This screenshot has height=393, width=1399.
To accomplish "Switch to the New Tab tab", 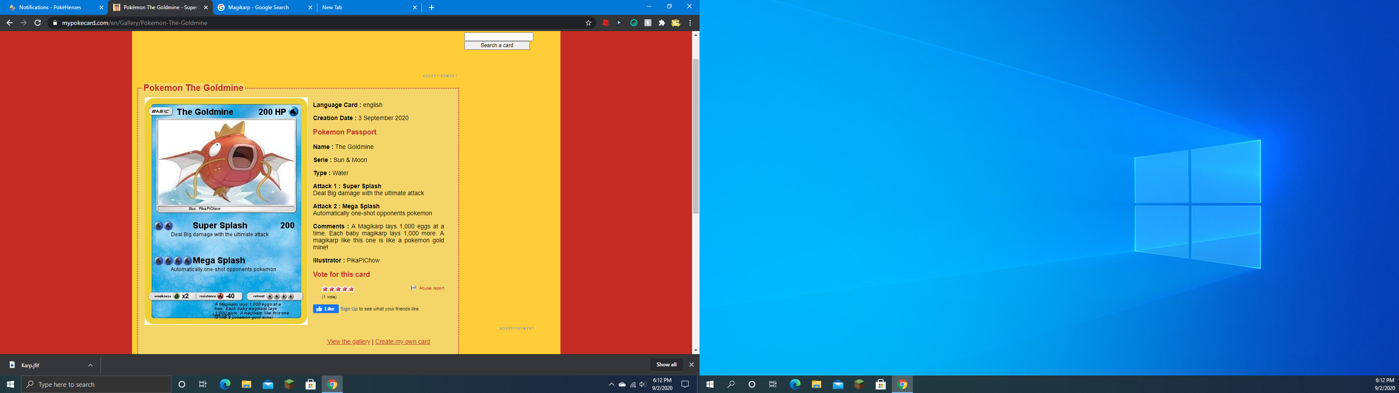I will 369,7.
